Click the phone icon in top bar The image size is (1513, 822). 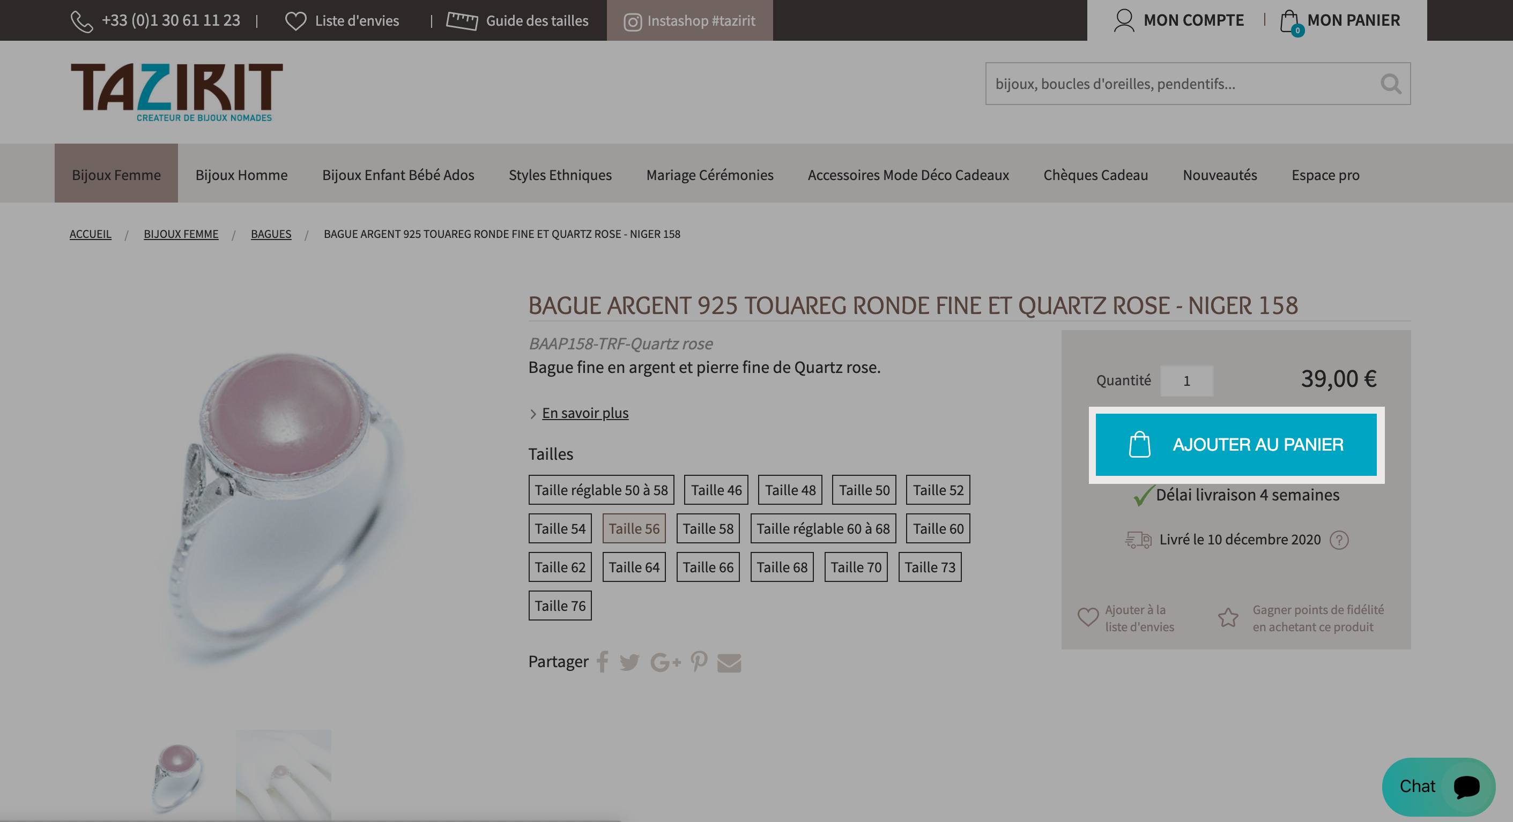81,21
